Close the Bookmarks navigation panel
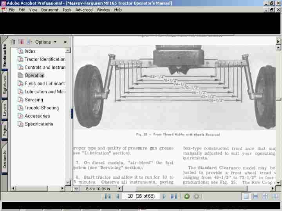The width and height of the screenshot is (282, 211). 65,42
